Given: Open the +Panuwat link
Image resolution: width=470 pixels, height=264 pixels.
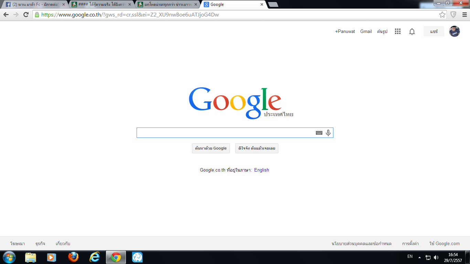Looking at the screenshot, I should 345,31.
